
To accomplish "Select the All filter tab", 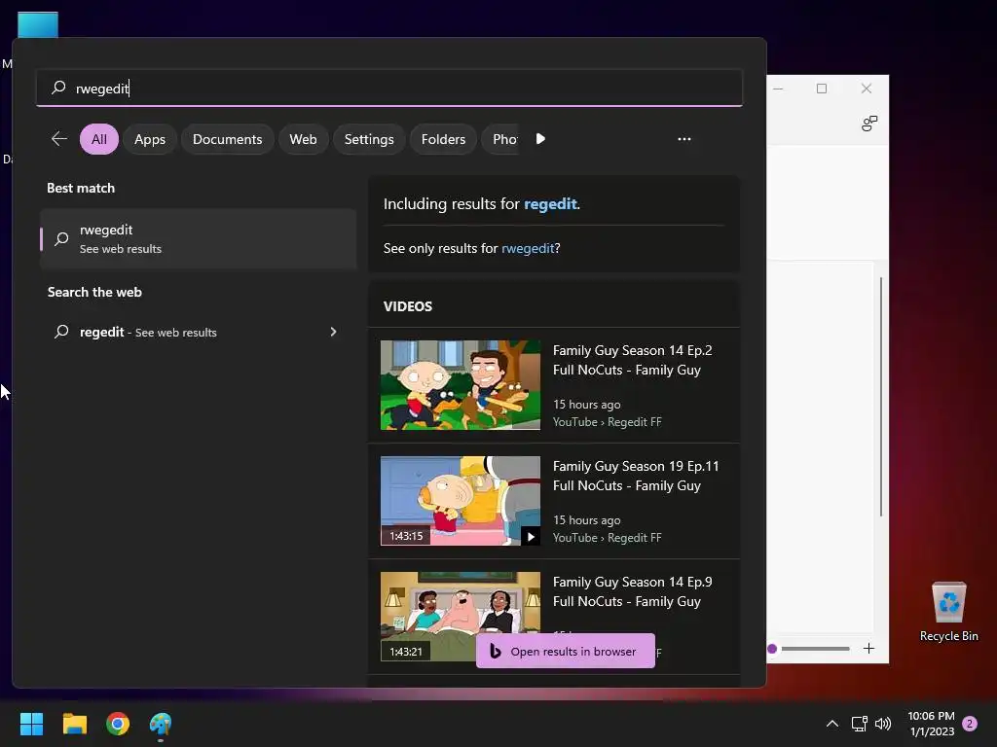I will 99,139.
